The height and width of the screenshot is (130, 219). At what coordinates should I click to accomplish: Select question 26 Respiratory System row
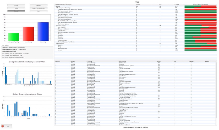pyautogui.click(x=135, y=99)
